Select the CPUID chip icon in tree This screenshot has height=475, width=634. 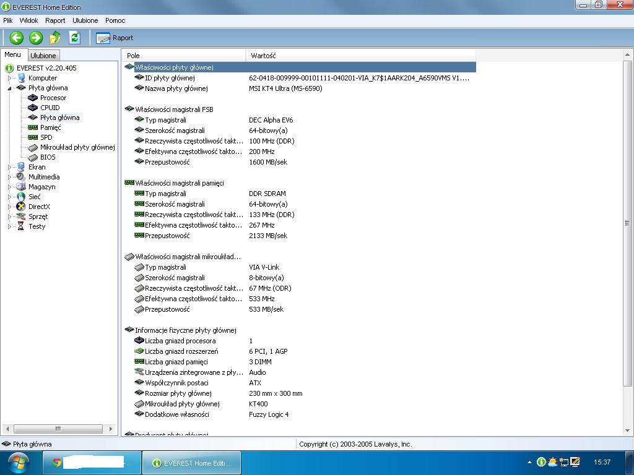point(33,108)
